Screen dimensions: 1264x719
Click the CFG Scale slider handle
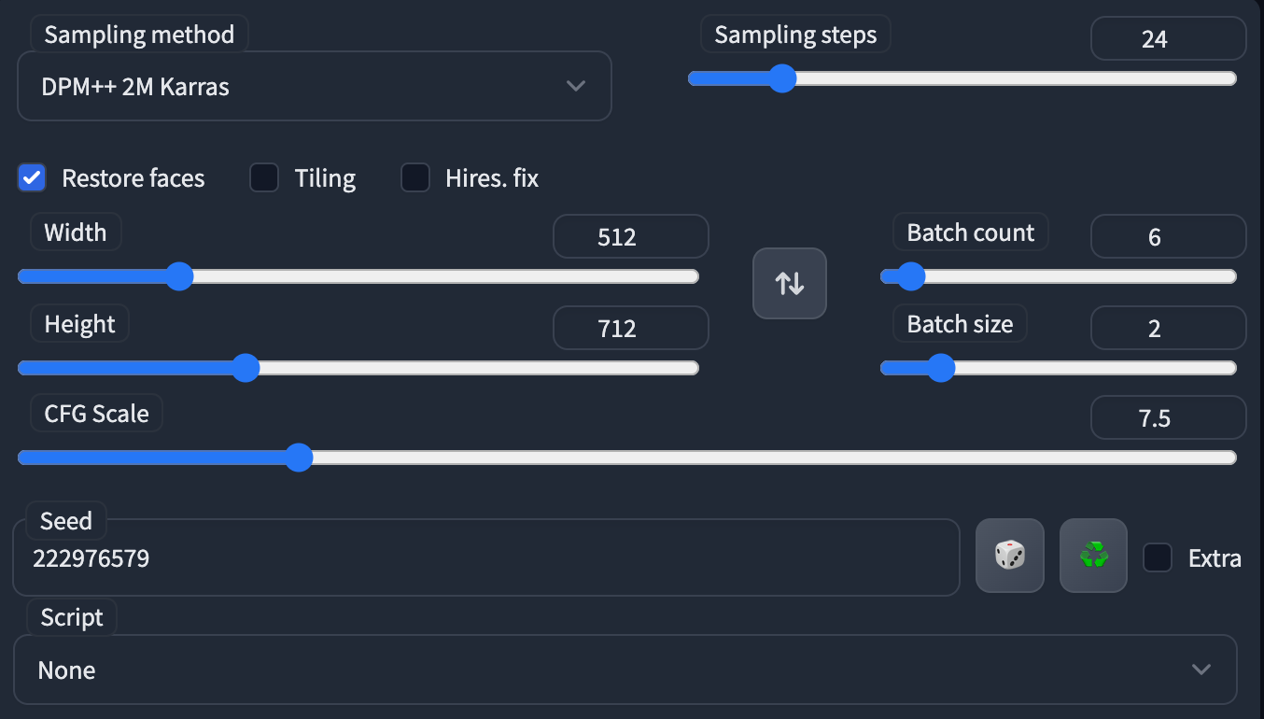click(x=299, y=458)
